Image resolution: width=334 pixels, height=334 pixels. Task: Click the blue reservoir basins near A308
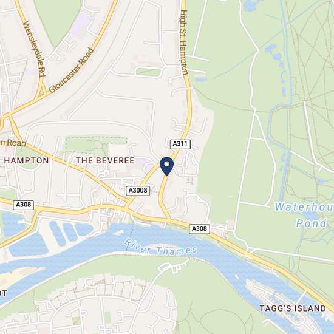pyautogui.click(x=70, y=231)
